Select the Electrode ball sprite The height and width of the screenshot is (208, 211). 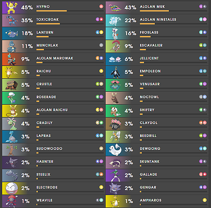tap(12, 188)
